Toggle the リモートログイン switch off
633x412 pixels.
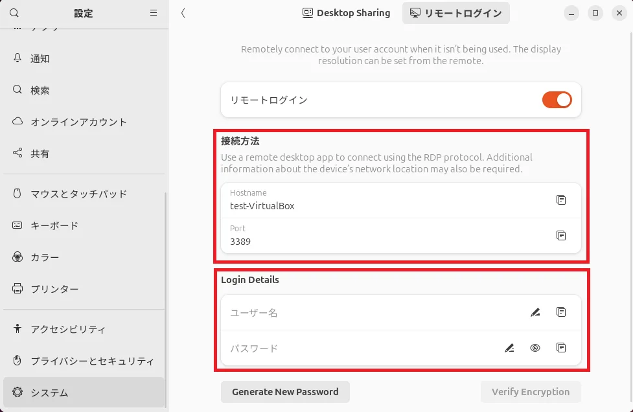click(557, 100)
